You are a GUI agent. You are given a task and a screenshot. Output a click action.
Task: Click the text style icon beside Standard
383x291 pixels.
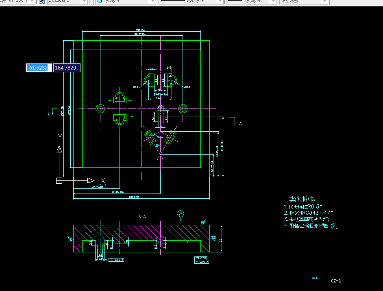pos(42,2)
